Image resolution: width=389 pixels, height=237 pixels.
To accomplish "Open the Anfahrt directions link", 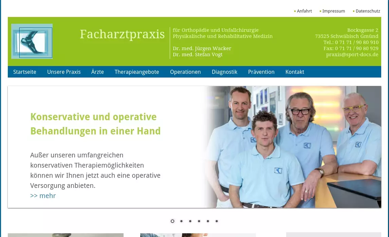I will pyautogui.click(x=304, y=11).
